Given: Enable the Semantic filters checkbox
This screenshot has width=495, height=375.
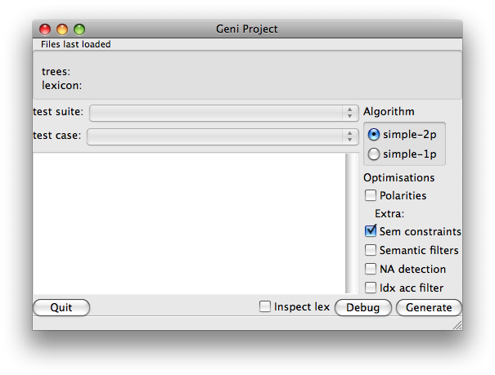Looking at the screenshot, I should click(x=371, y=250).
